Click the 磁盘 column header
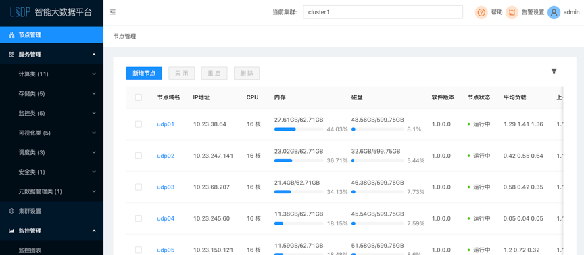The width and height of the screenshot is (584, 255). (x=357, y=97)
